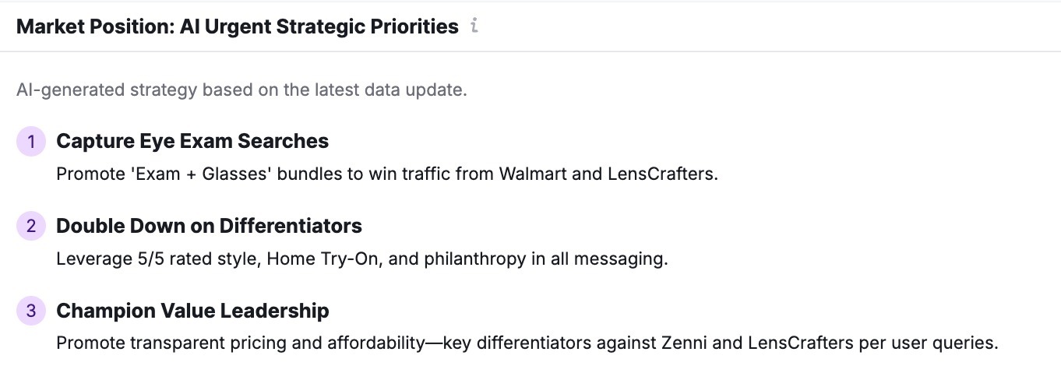Select the 'Capture Eye Exam Searches' heading
This screenshot has width=1061, height=380.
[x=192, y=141]
